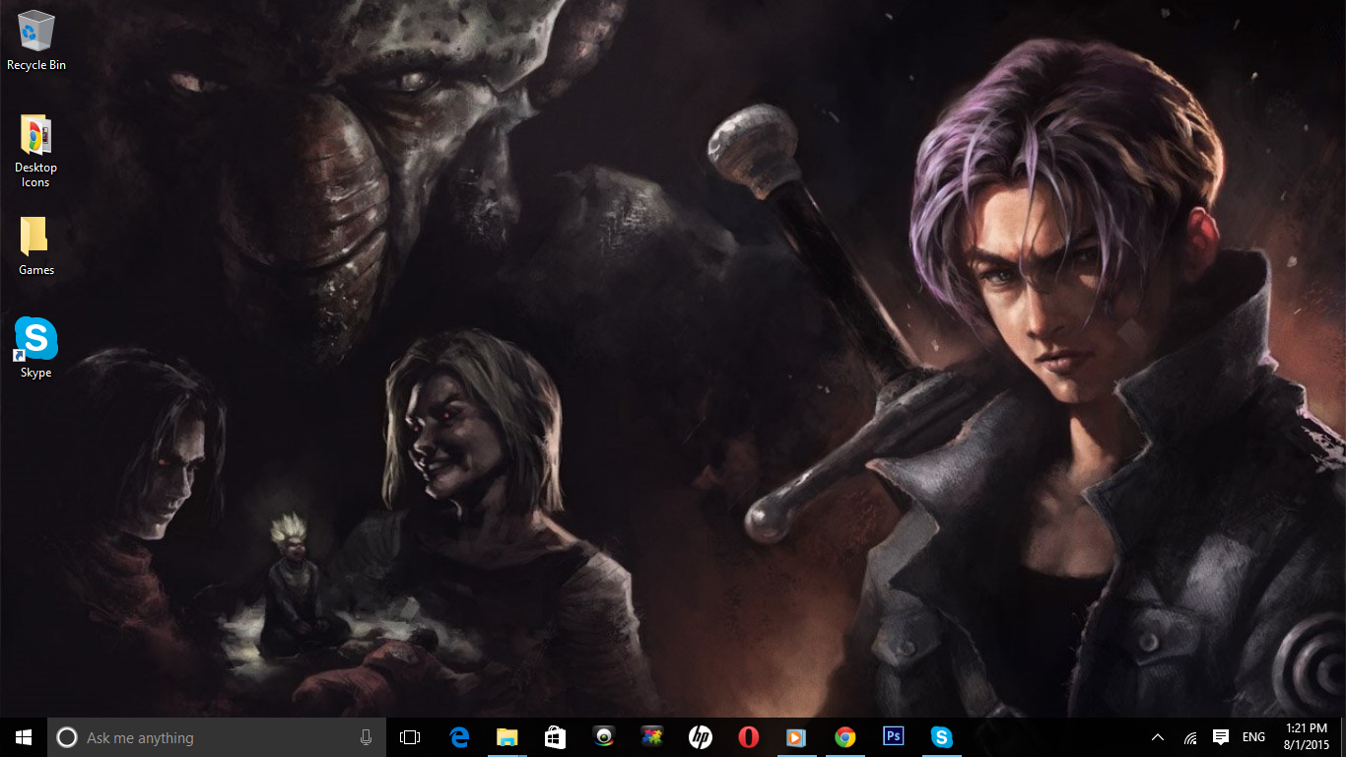This screenshot has height=757, width=1346.
Task: Open the Action Center notifications
Action: (1221, 737)
